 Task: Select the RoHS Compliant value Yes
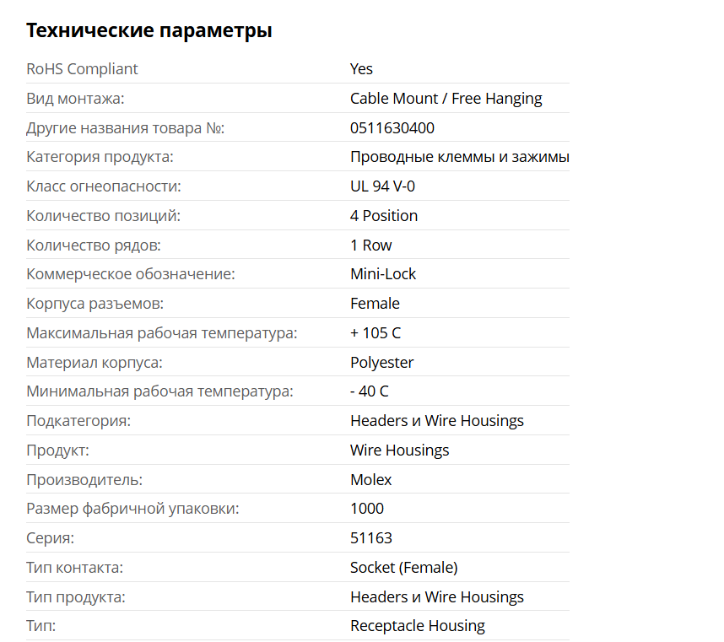361,69
